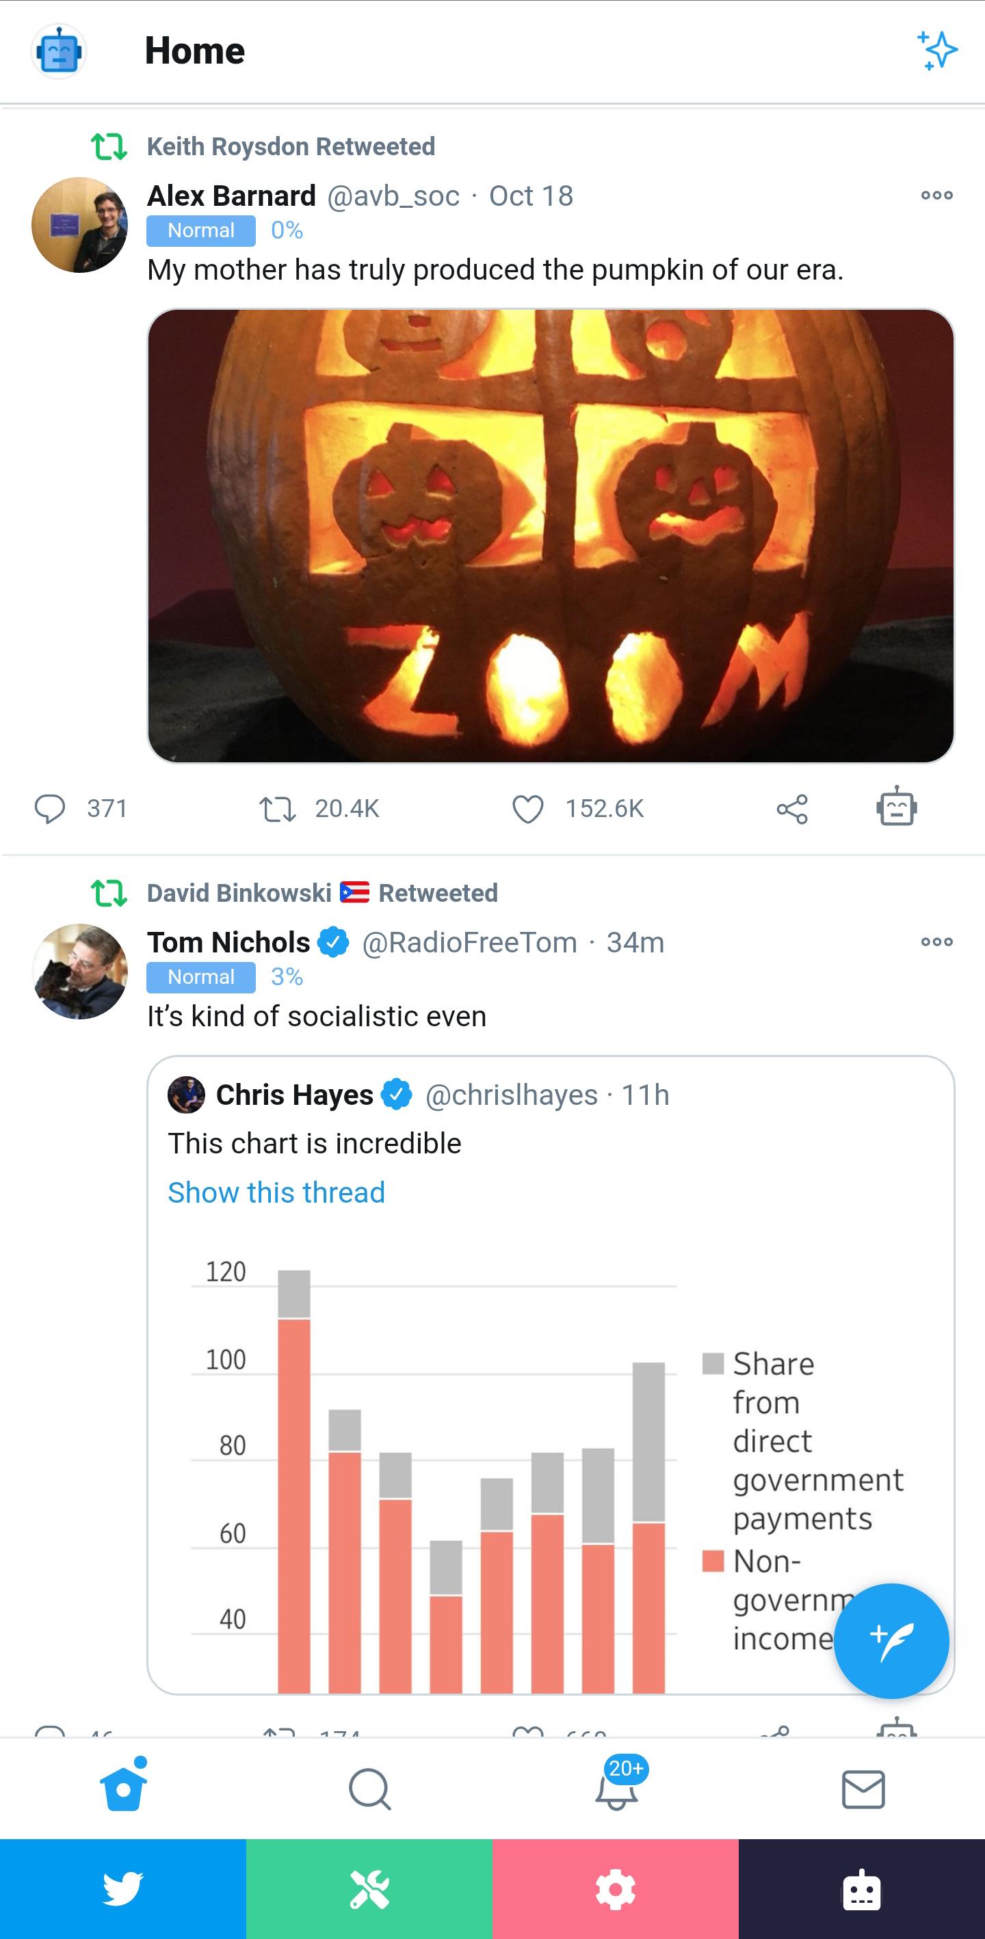This screenshot has width=985, height=1939.
Task: Tap bot-check robot icon under pumpkin tweet
Action: point(896,807)
